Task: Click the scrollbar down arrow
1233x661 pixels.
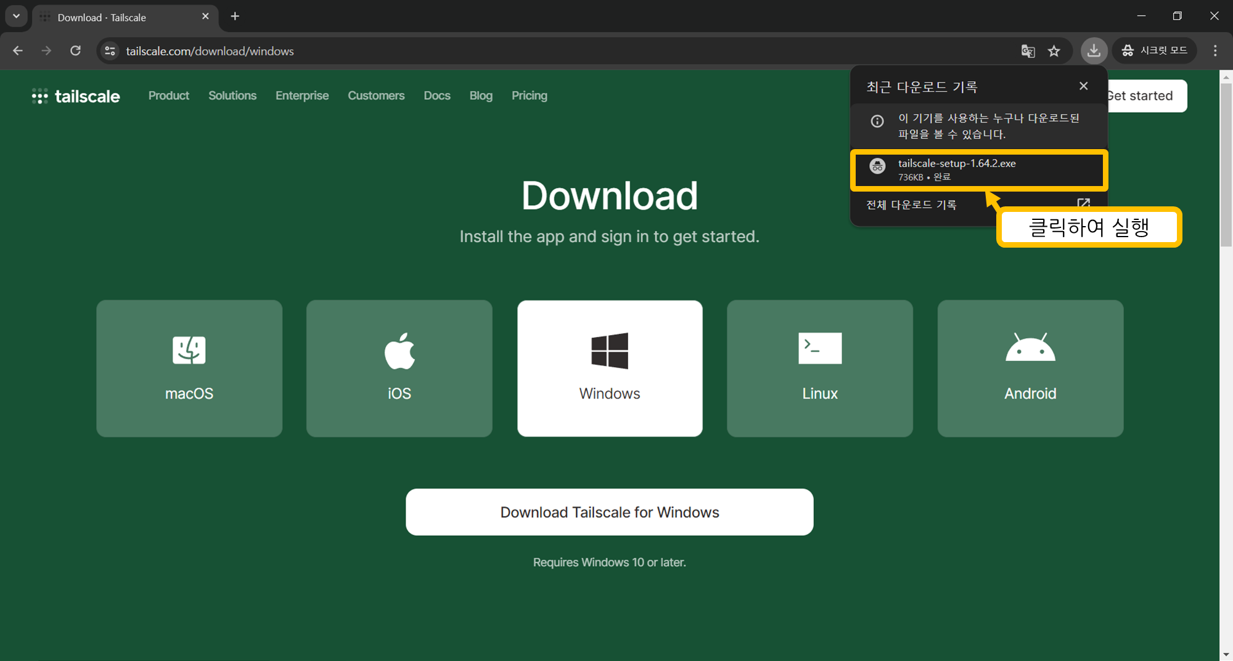Action: pyautogui.click(x=1226, y=654)
